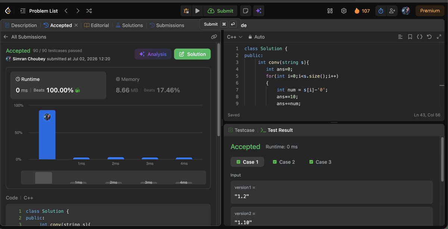Switch to the Testcase tab
This screenshot has width=448, height=229.
coord(241,130)
